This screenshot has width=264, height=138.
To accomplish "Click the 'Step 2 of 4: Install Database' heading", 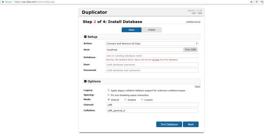I will tap(113, 22).
